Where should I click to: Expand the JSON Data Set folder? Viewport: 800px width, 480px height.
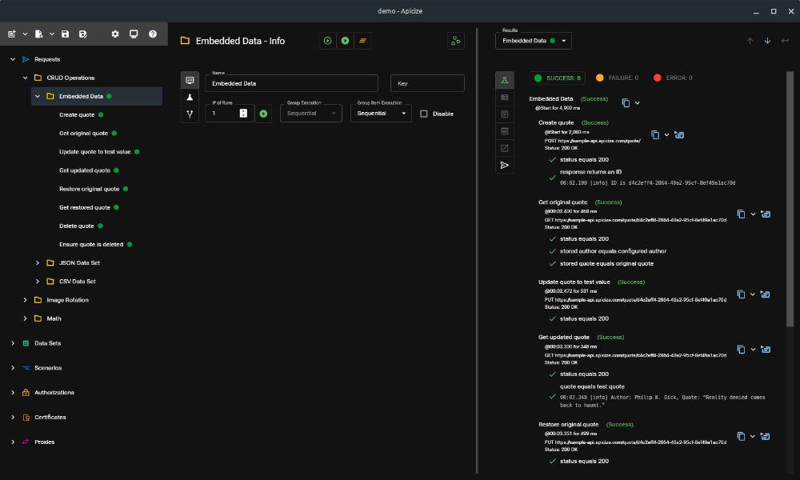click(x=38, y=262)
